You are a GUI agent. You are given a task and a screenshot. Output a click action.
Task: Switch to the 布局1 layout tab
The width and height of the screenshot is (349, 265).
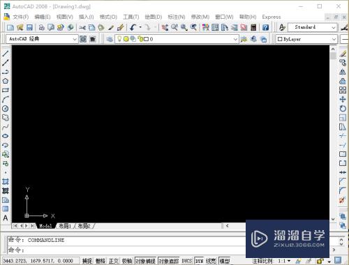65,226
